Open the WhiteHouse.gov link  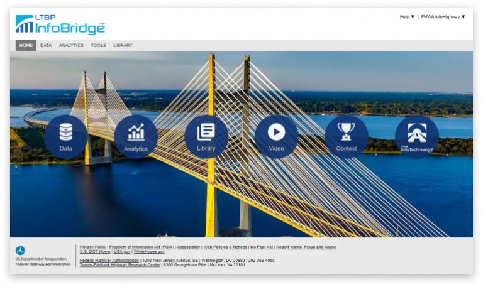(x=149, y=251)
